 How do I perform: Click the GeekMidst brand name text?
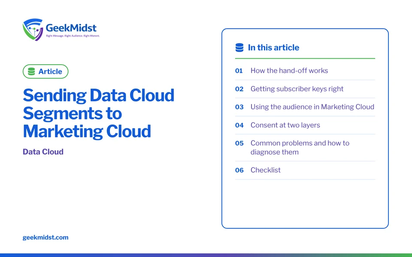coord(71,28)
